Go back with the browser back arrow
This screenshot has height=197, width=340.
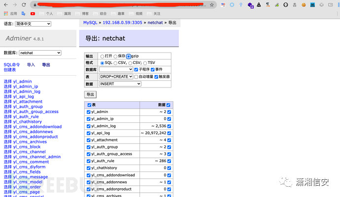(6, 4)
